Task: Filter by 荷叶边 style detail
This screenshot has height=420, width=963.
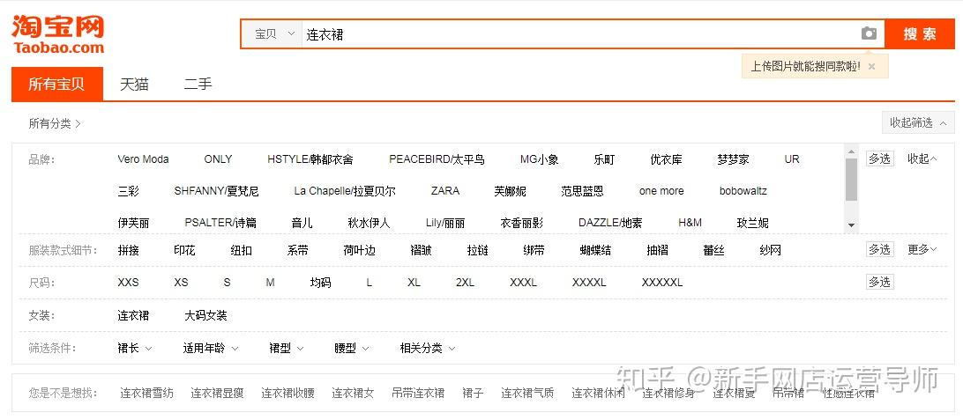Action: point(359,250)
